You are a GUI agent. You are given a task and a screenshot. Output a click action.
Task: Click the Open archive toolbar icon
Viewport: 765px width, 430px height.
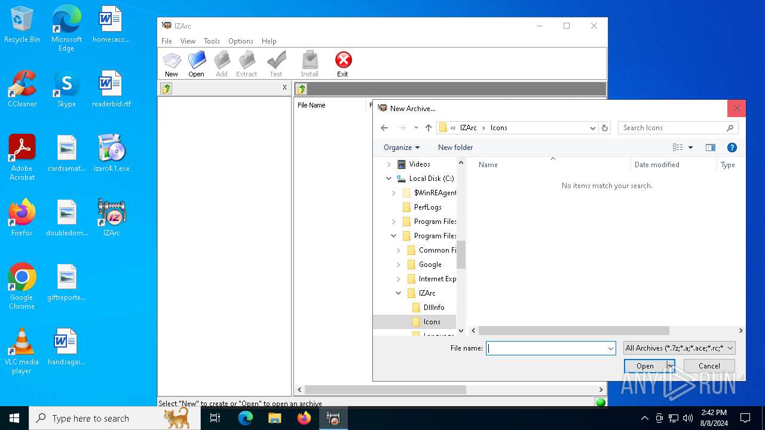tap(197, 64)
